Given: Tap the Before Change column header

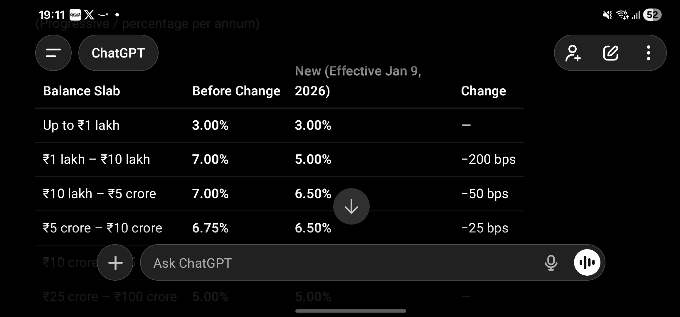Looking at the screenshot, I should 236,91.
